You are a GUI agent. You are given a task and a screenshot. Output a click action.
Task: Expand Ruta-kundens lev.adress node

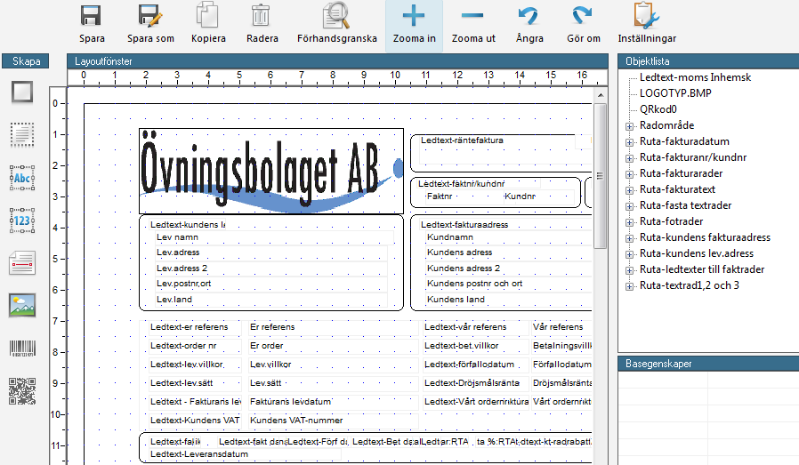[630, 254]
